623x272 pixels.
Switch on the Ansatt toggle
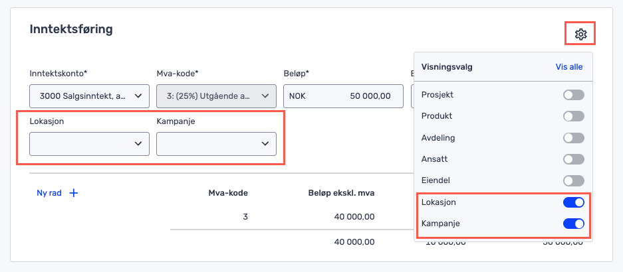pos(573,159)
